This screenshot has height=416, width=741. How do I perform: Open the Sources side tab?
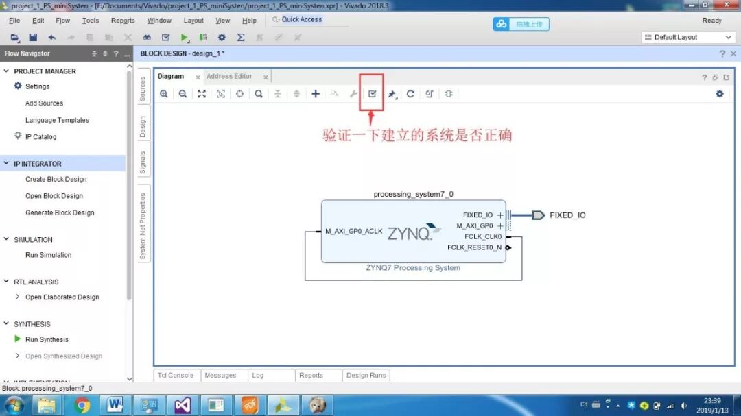click(143, 89)
